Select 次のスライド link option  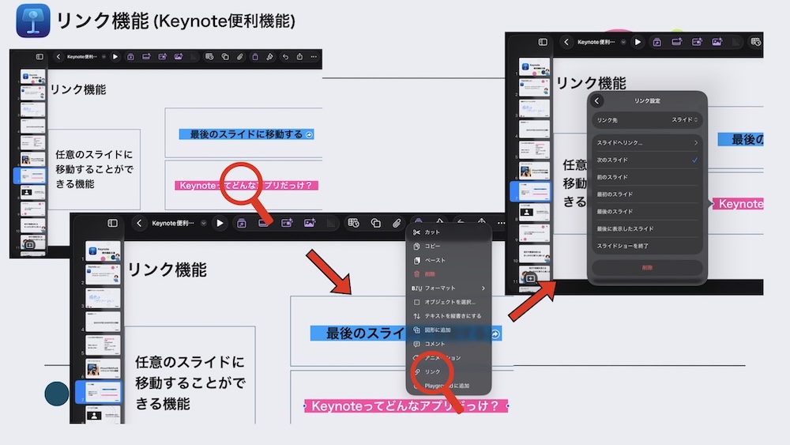pos(647,160)
